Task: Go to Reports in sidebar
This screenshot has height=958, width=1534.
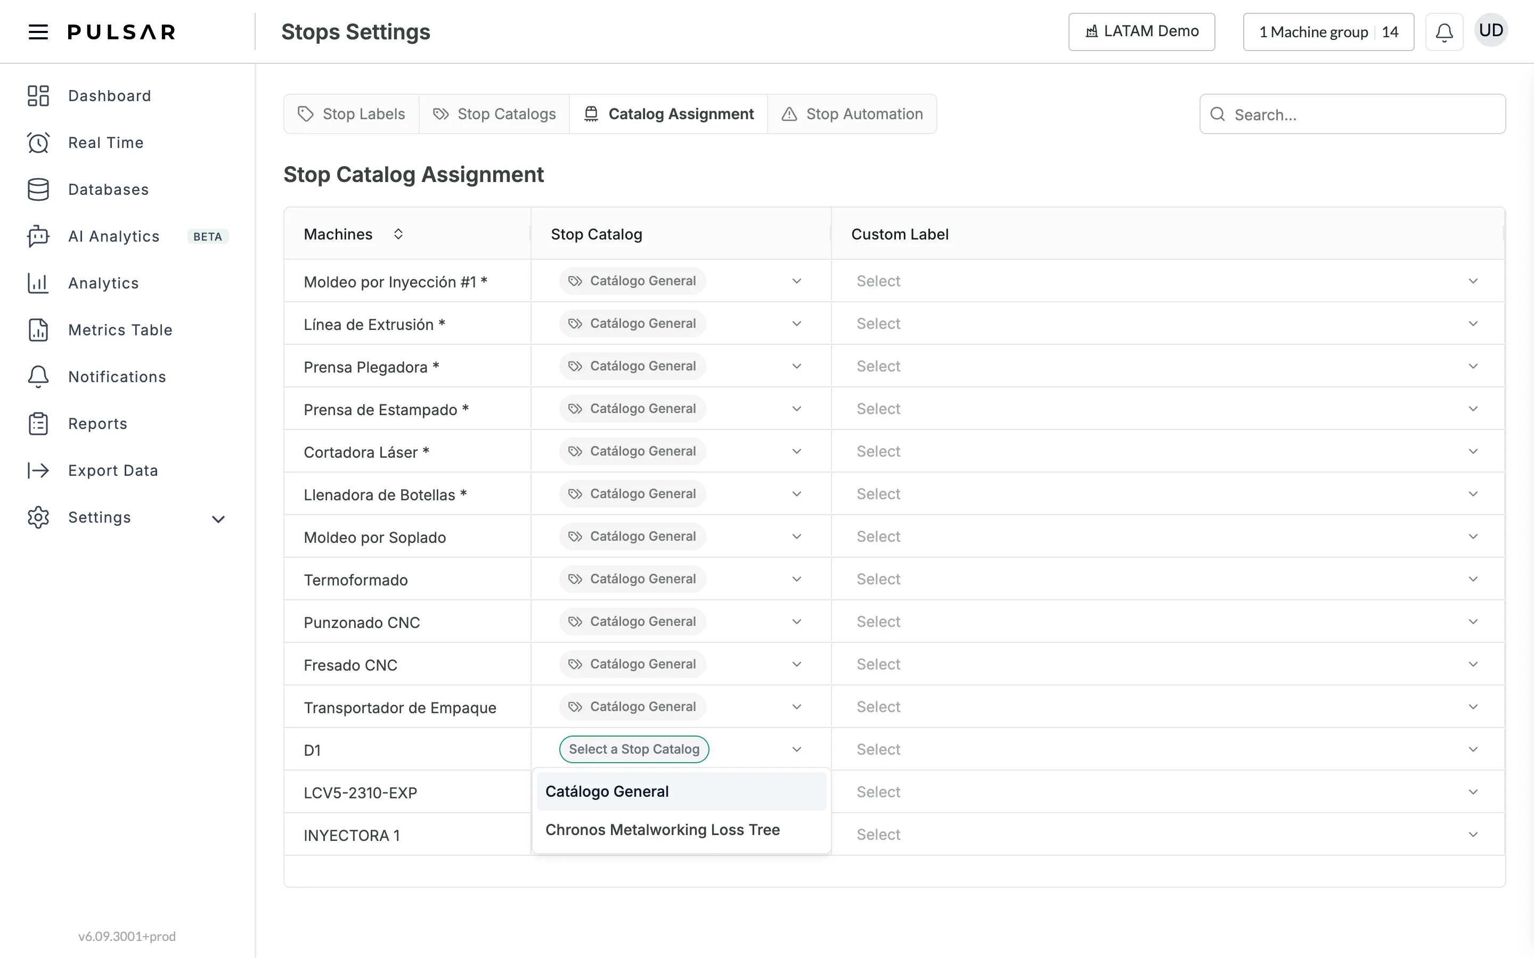Action: pyautogui.click(x=97, y=424)
